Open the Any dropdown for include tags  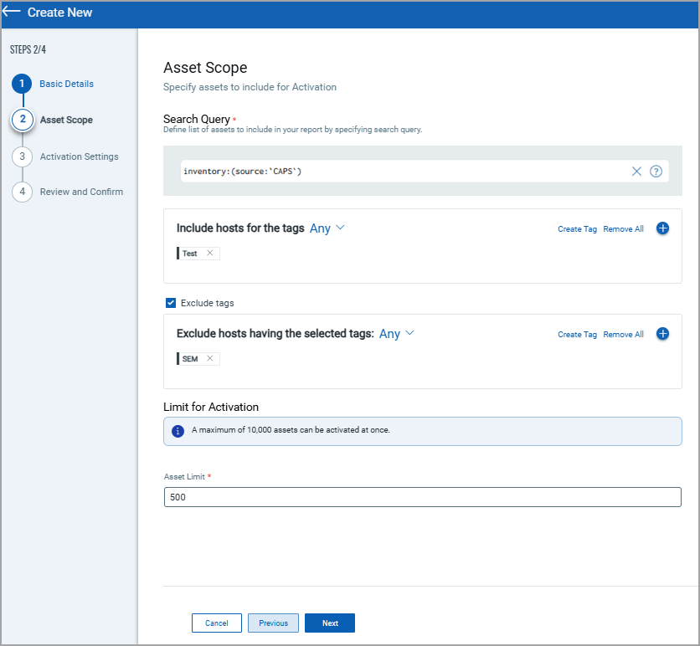click(x=327, y=228)
